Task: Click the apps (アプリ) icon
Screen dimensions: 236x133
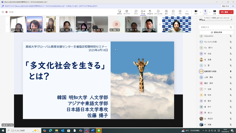Action: tap(180, 12)
